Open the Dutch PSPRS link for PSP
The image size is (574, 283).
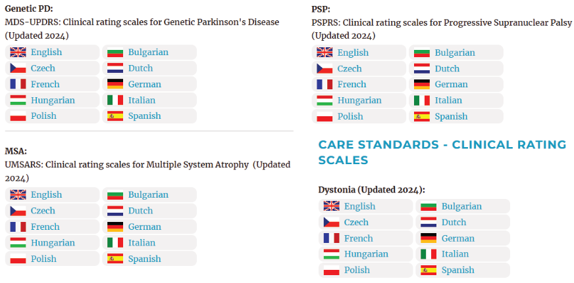pyautogui.click(x=447, y=68)
